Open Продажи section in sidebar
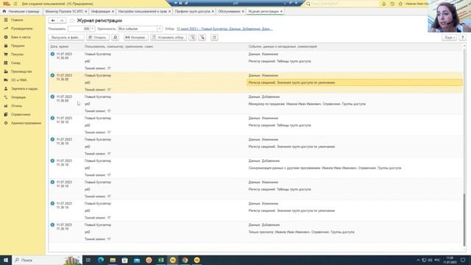This screenshot has width=471, height=265. click(18, 46)
